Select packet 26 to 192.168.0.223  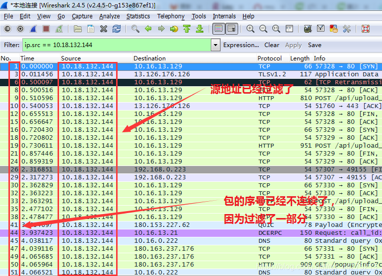click(x=191, y=169)
